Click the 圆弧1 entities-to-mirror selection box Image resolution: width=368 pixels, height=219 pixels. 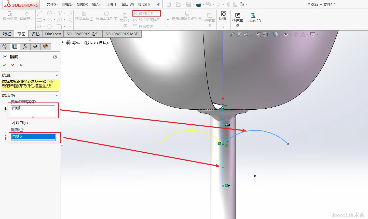pyautogui.click(x=33, y=111)
